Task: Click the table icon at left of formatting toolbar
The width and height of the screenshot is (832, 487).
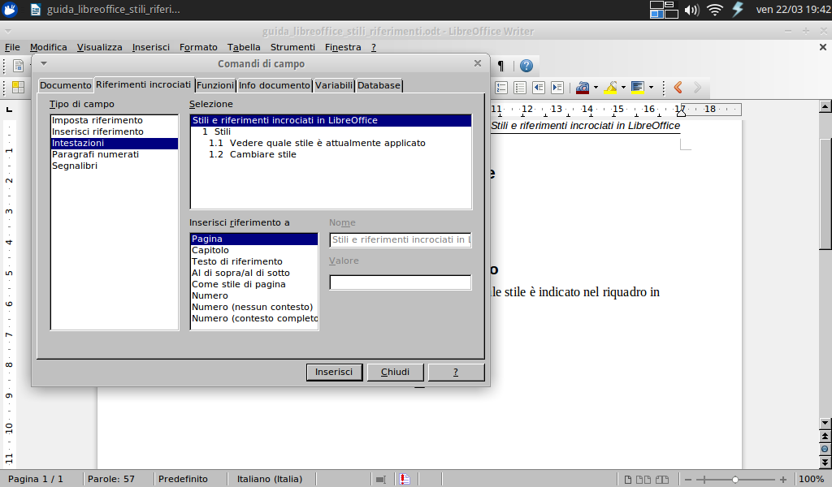Action: [x=18, y=88]
